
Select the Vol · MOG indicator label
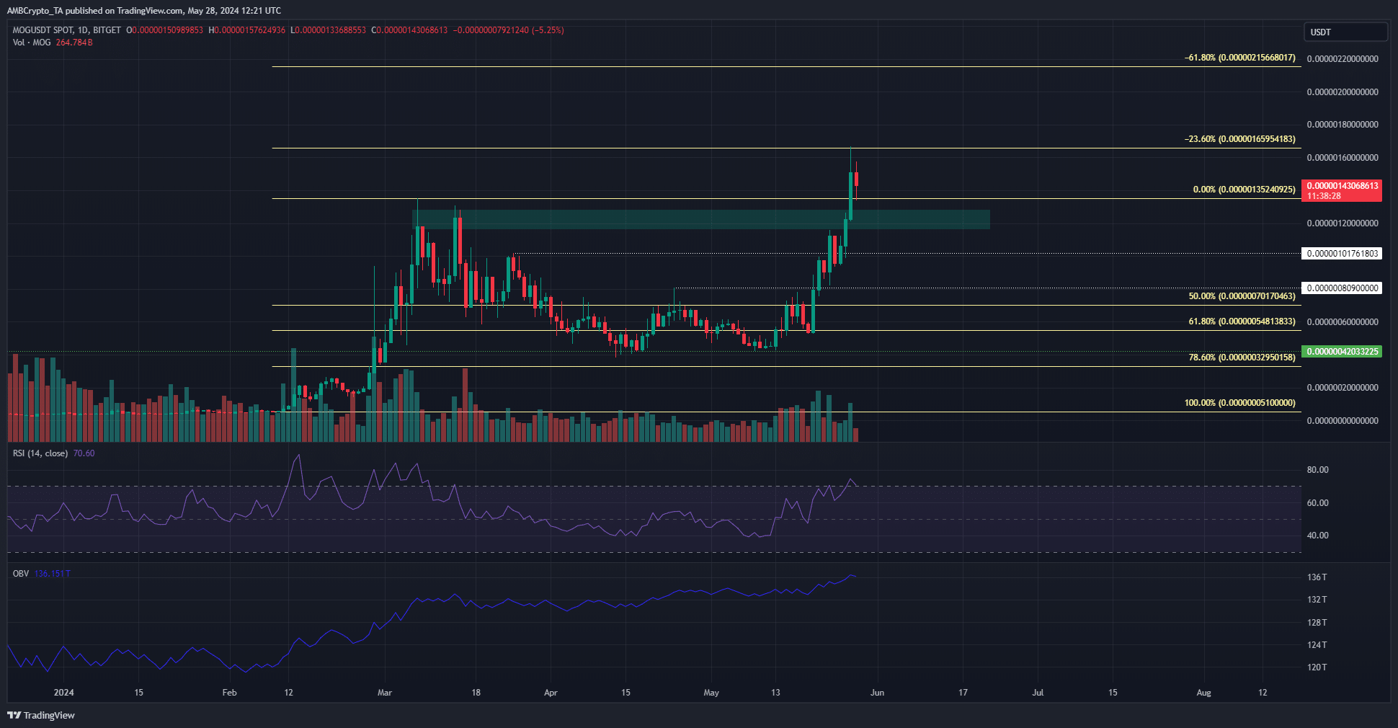click(32, 43)
